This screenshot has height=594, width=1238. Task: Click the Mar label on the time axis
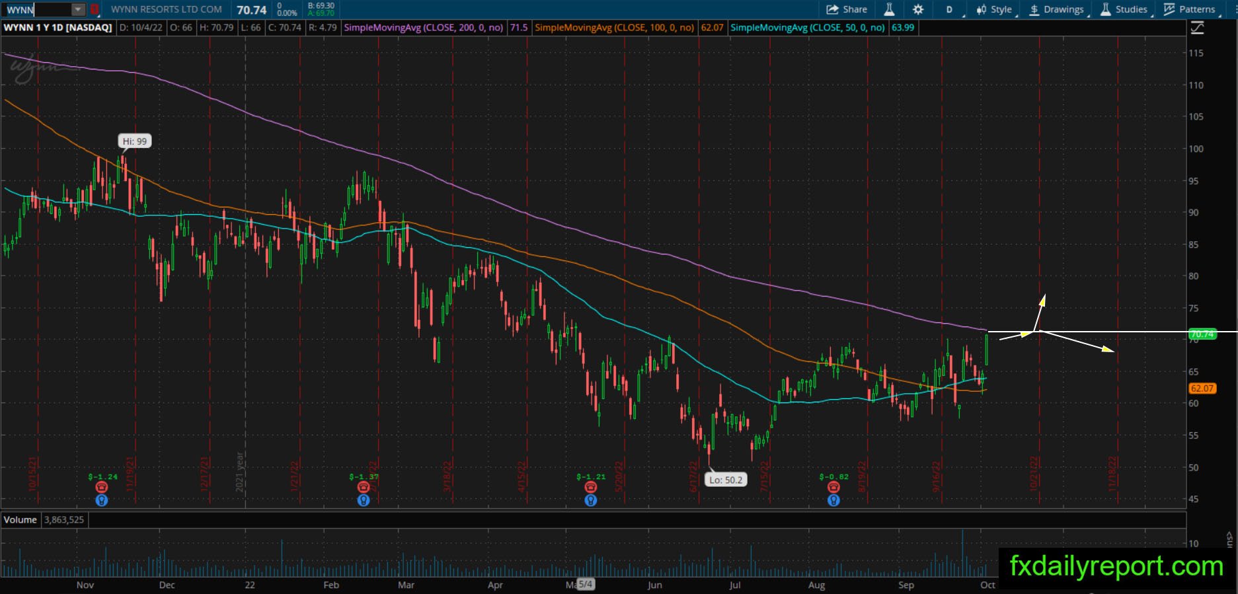point(406,585)
